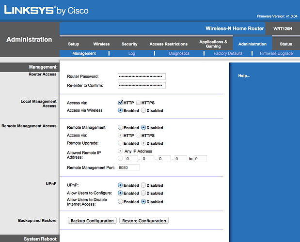The height and width of the screenshot is (242, 300).
Task: Open the Firmware Upgrade sub-tab
Action: click(276, 53)
